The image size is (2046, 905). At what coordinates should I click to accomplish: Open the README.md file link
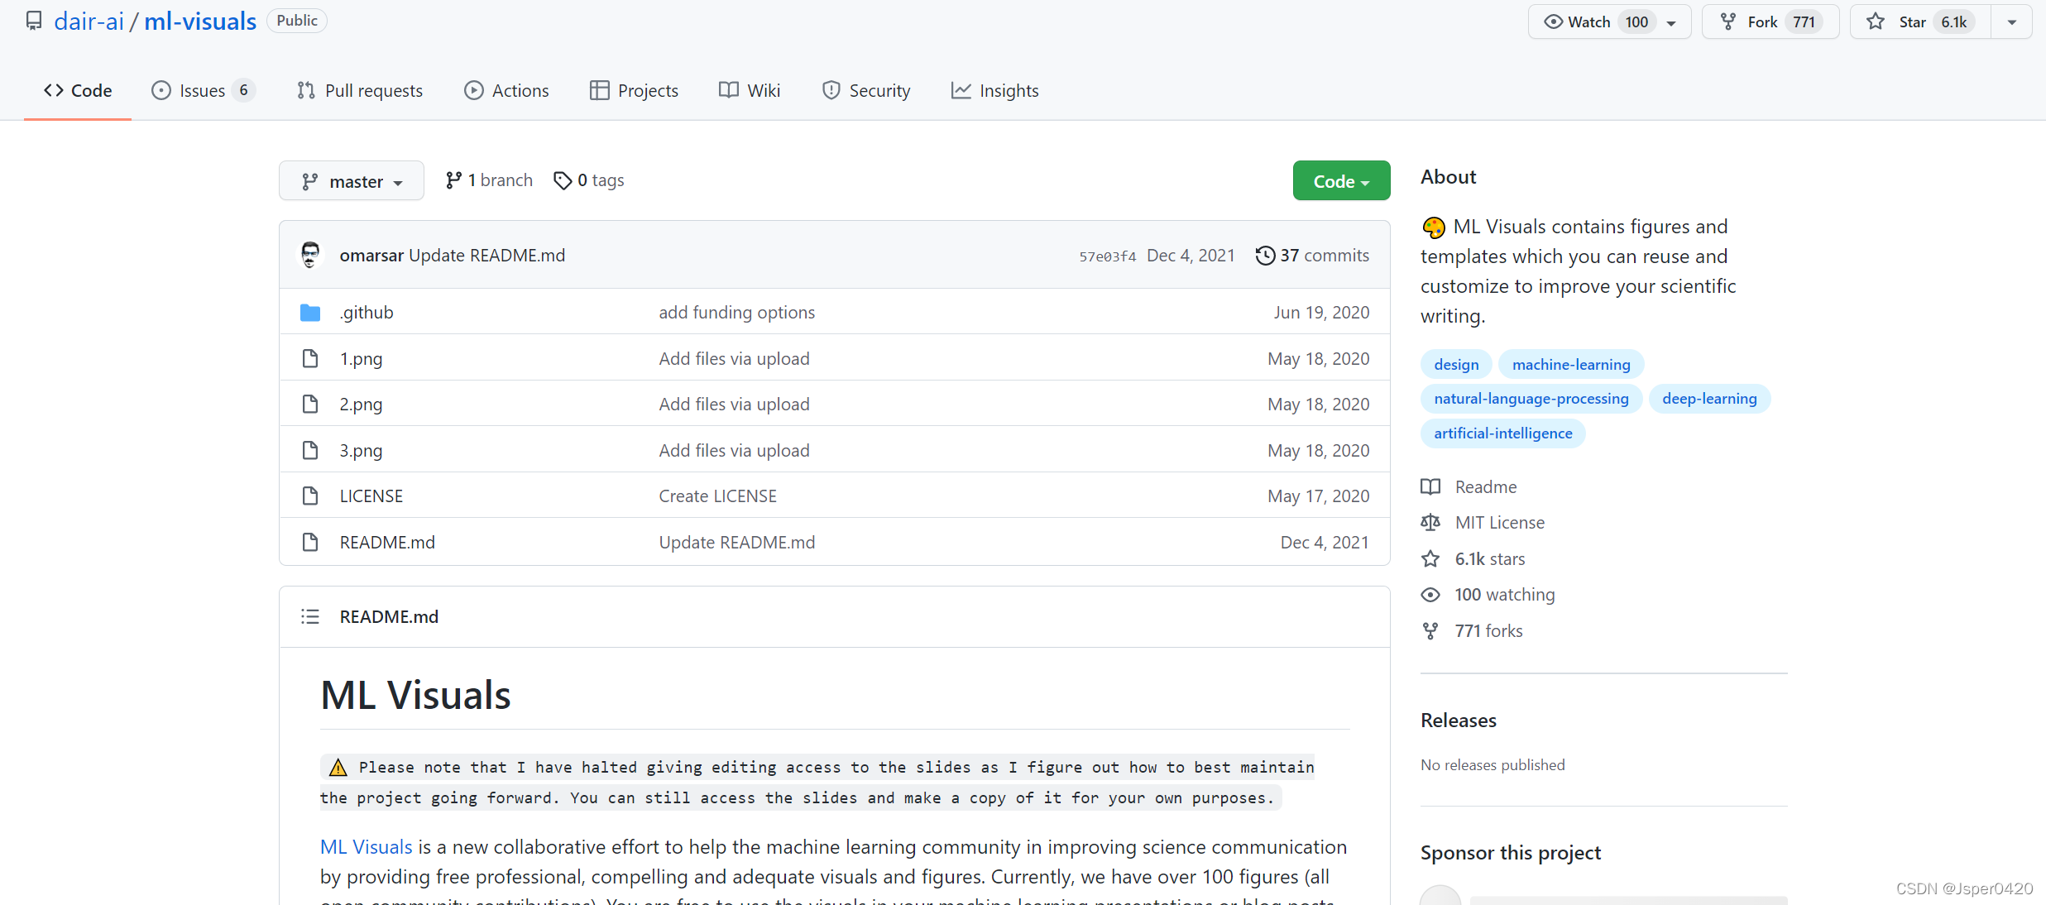[x=387, y=543]
